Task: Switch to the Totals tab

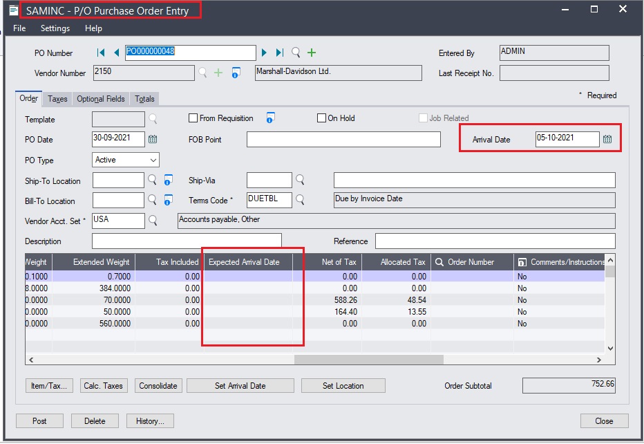Action: point(144,99)
